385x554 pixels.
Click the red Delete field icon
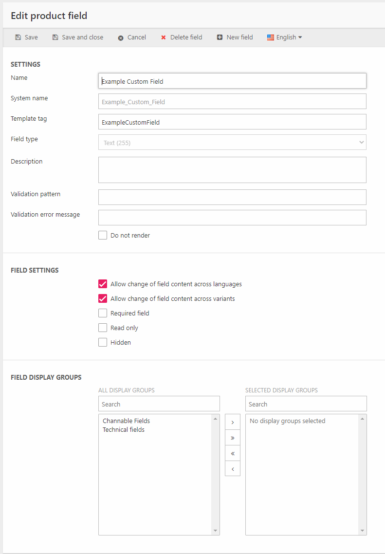(x=164, y=37)
